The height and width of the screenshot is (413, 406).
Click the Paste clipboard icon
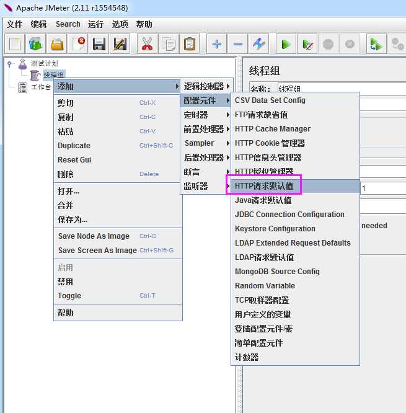pos(190,44)
